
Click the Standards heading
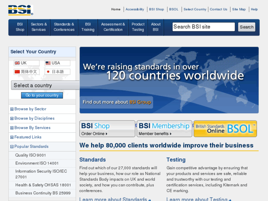[93, 160]
